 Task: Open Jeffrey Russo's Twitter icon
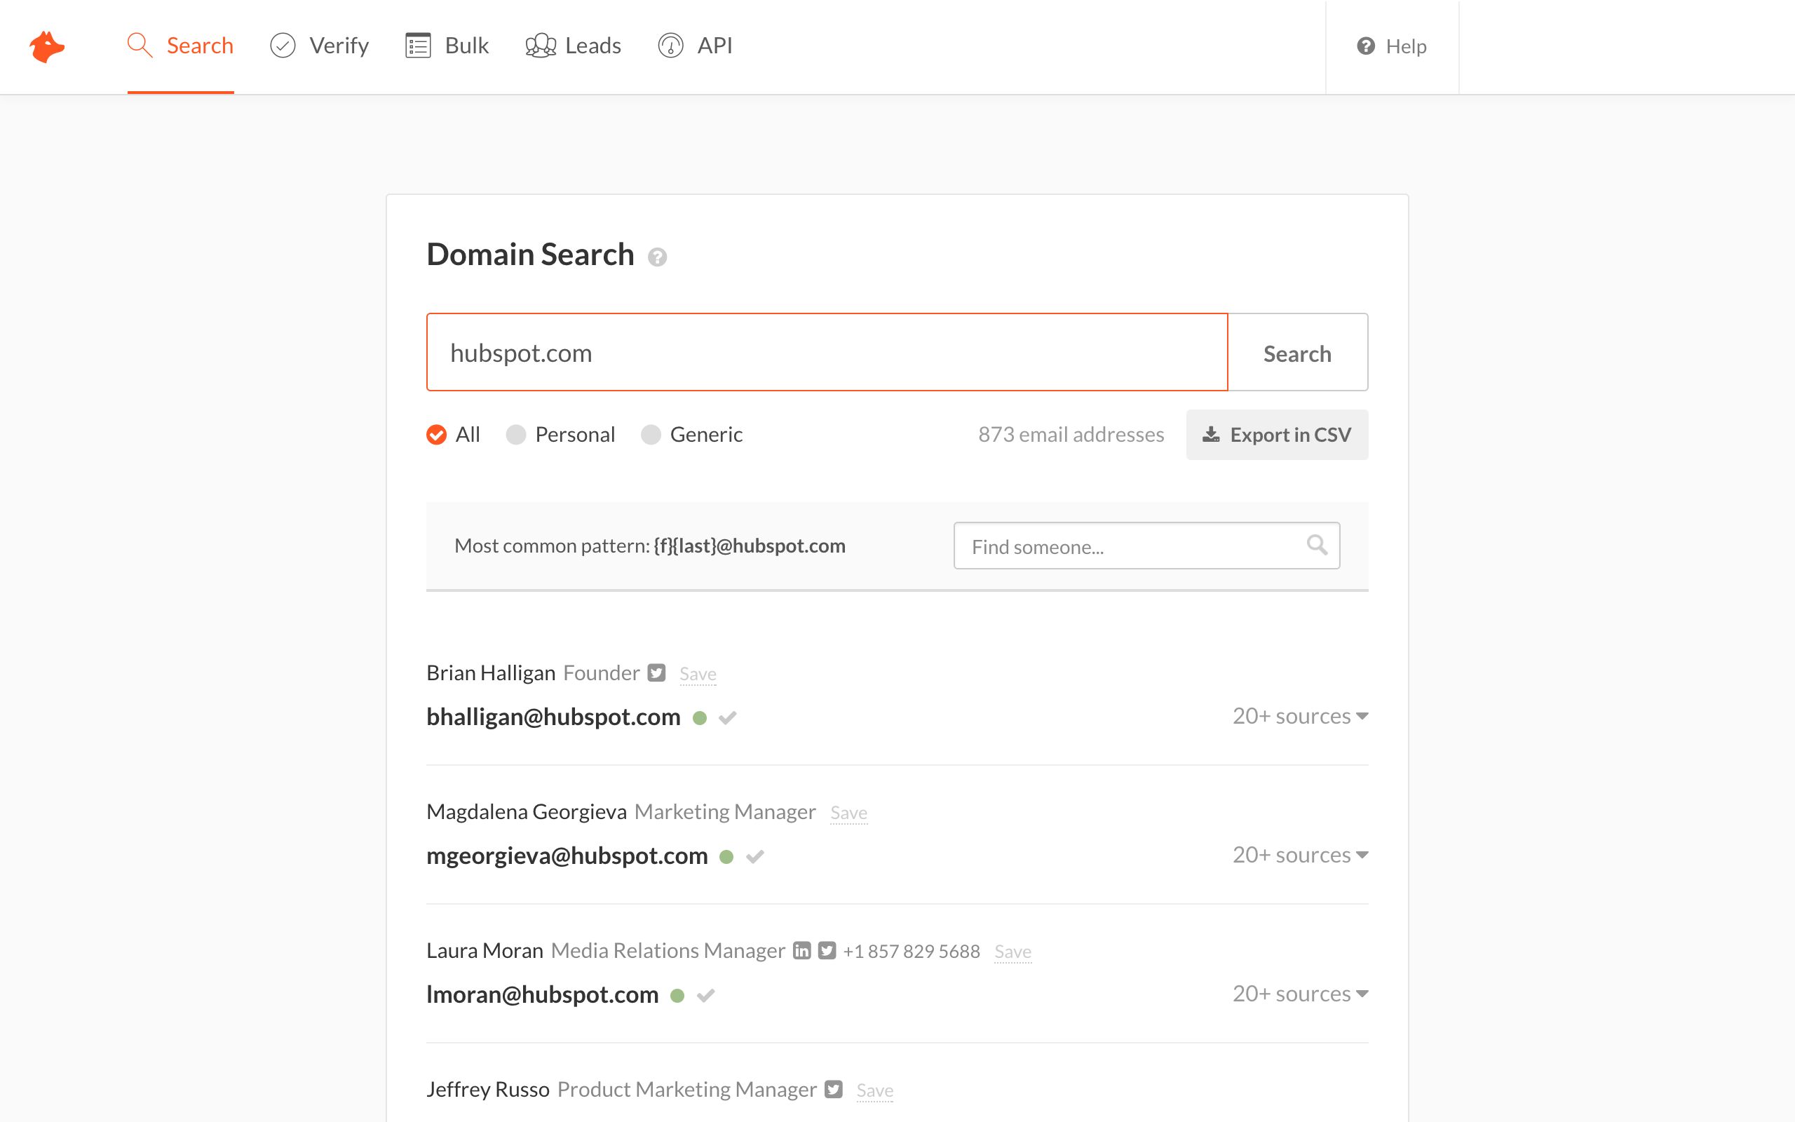click(834, 1088)
